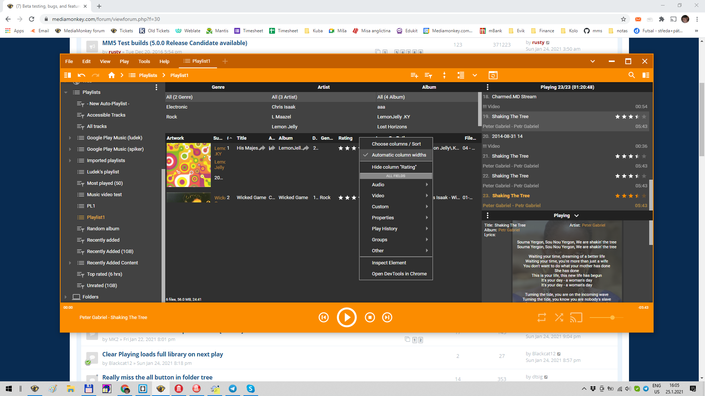This screenshot has height=396, width=705.
Task: Open the Audio fields submenu
Action: tap(378, 185)
